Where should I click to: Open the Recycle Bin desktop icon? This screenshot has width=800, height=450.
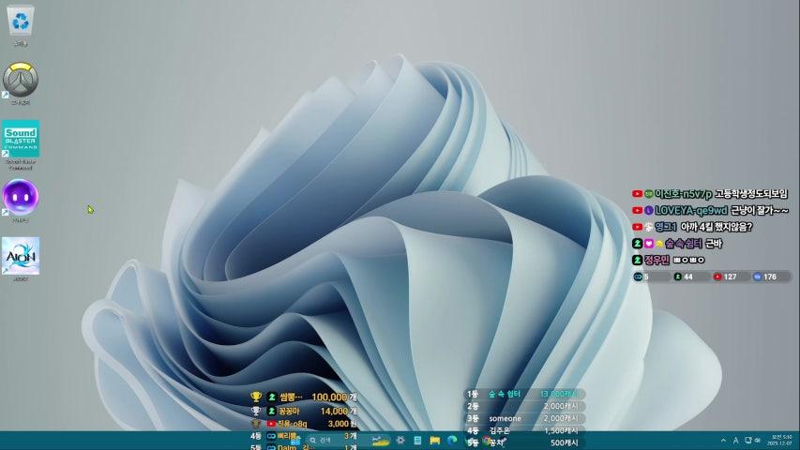21,26
